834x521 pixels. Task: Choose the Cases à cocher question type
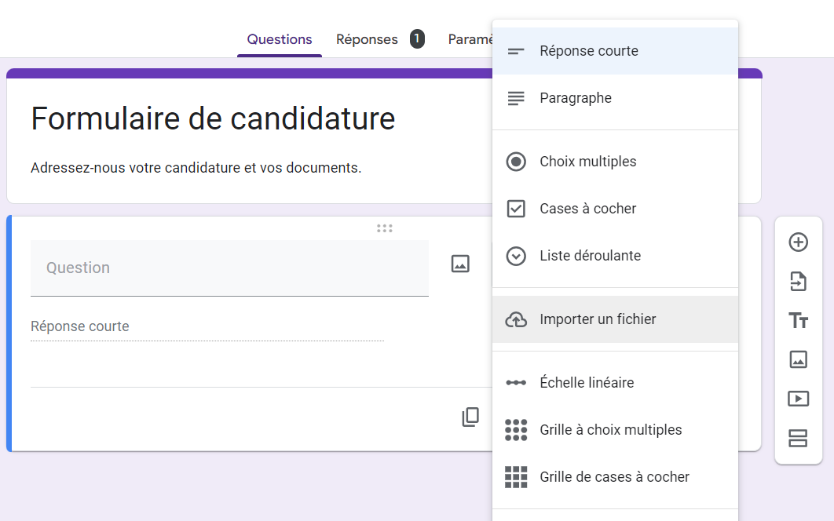[x=587, y=209]
